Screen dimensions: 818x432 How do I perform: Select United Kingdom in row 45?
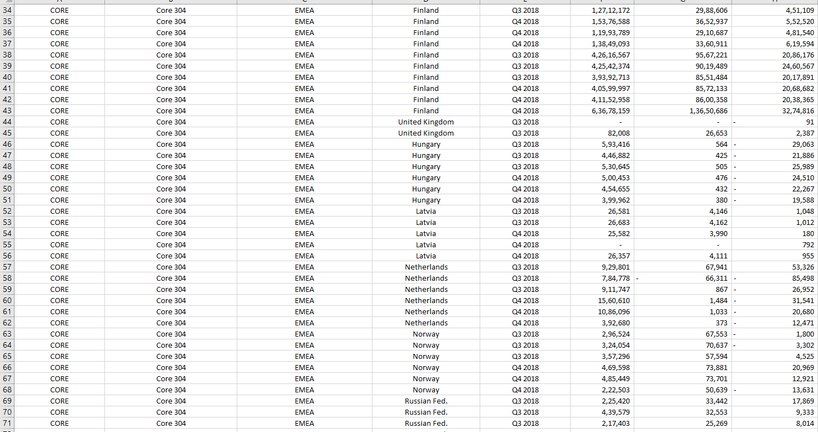pos(426,133)
